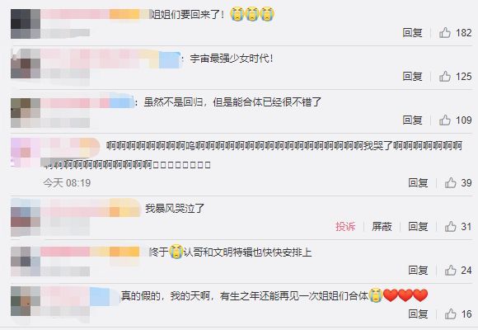The image size is (478, 330).
Task: Reply to 宇宙最强少女时代 comment
Action: pyautogui.click(x=412, y=76)
